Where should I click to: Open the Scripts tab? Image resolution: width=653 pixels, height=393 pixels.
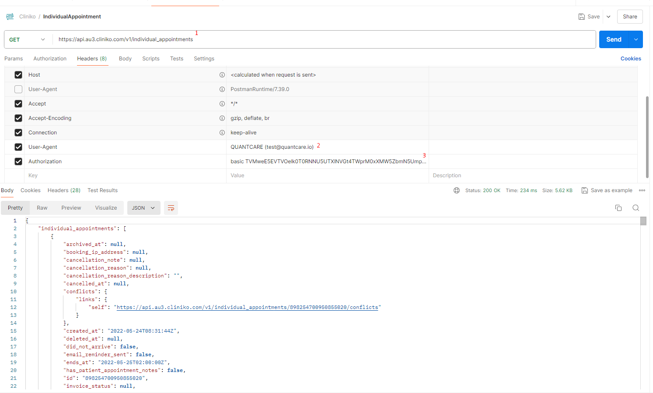point(151,59)
